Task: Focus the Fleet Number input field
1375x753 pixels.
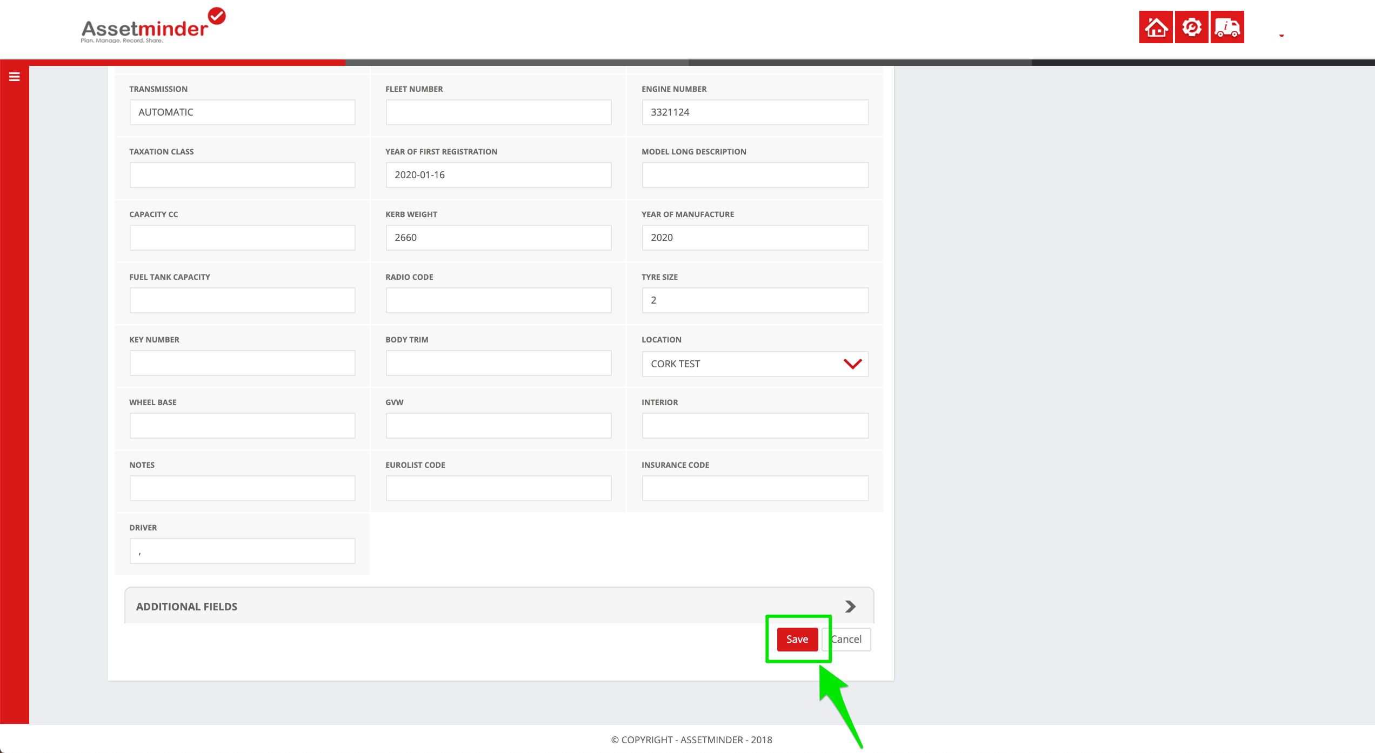Action: point(498,112)
